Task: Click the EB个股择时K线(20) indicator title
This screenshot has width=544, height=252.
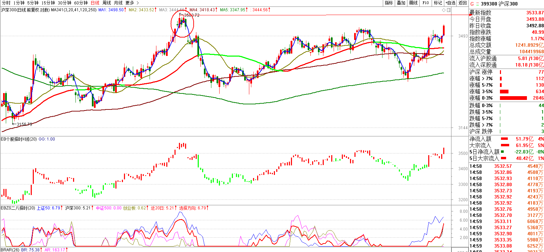Action: pyautogui.click(x=19, y=139)
